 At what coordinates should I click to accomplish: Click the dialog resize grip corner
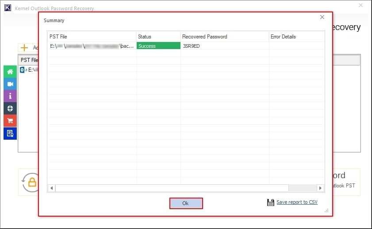click(327, 210)
